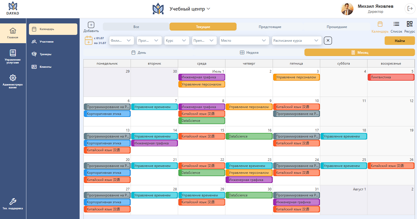Open Инженерная графика event on July 14

pyautogui.click(x=154, y=143)
